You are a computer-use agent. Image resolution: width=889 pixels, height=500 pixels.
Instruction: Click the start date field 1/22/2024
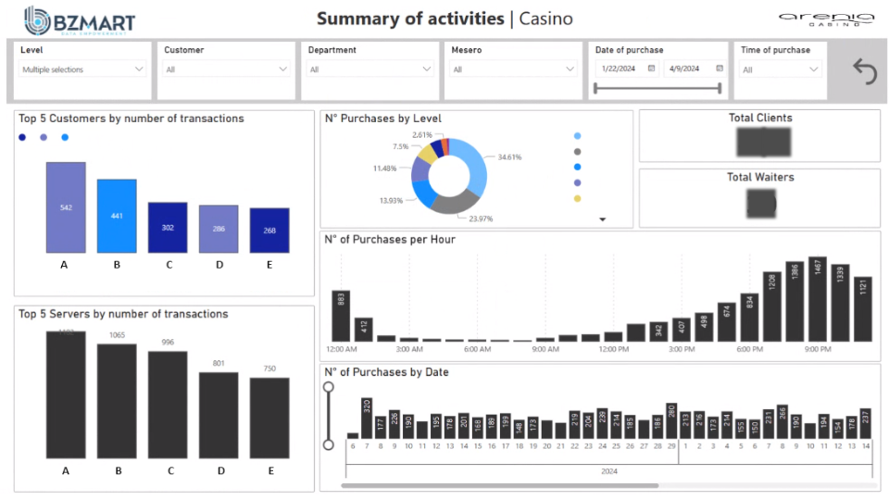[x=619, y=69]
